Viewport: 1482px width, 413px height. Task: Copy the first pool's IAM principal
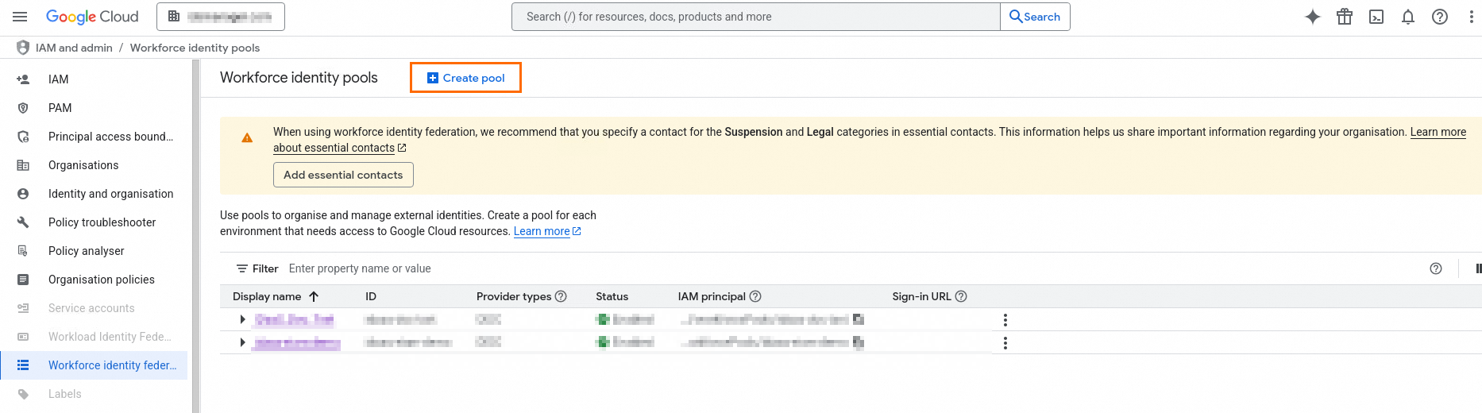tap(859, 319)
